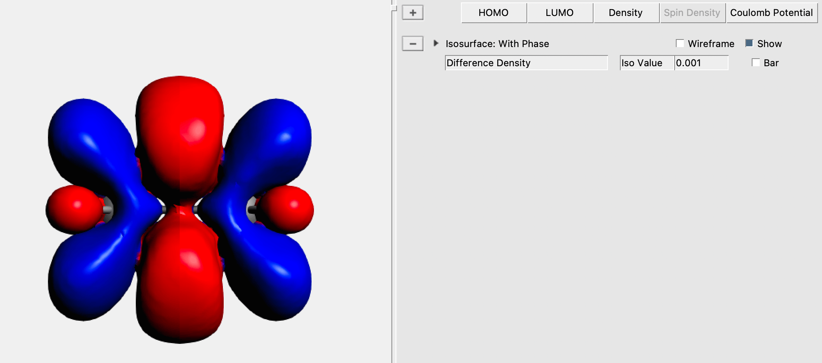
Task: Display the Density surface
Action: pos(625,12)
